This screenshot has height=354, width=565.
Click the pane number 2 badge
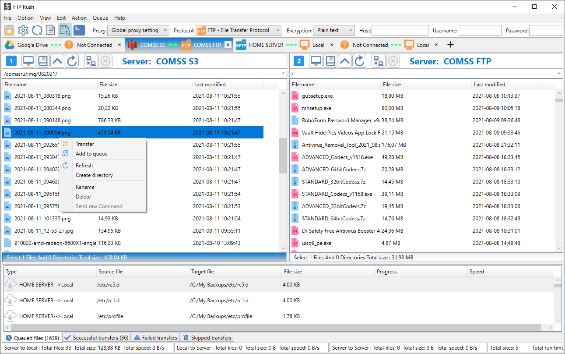pyautogui.click(x=298, y=61)
